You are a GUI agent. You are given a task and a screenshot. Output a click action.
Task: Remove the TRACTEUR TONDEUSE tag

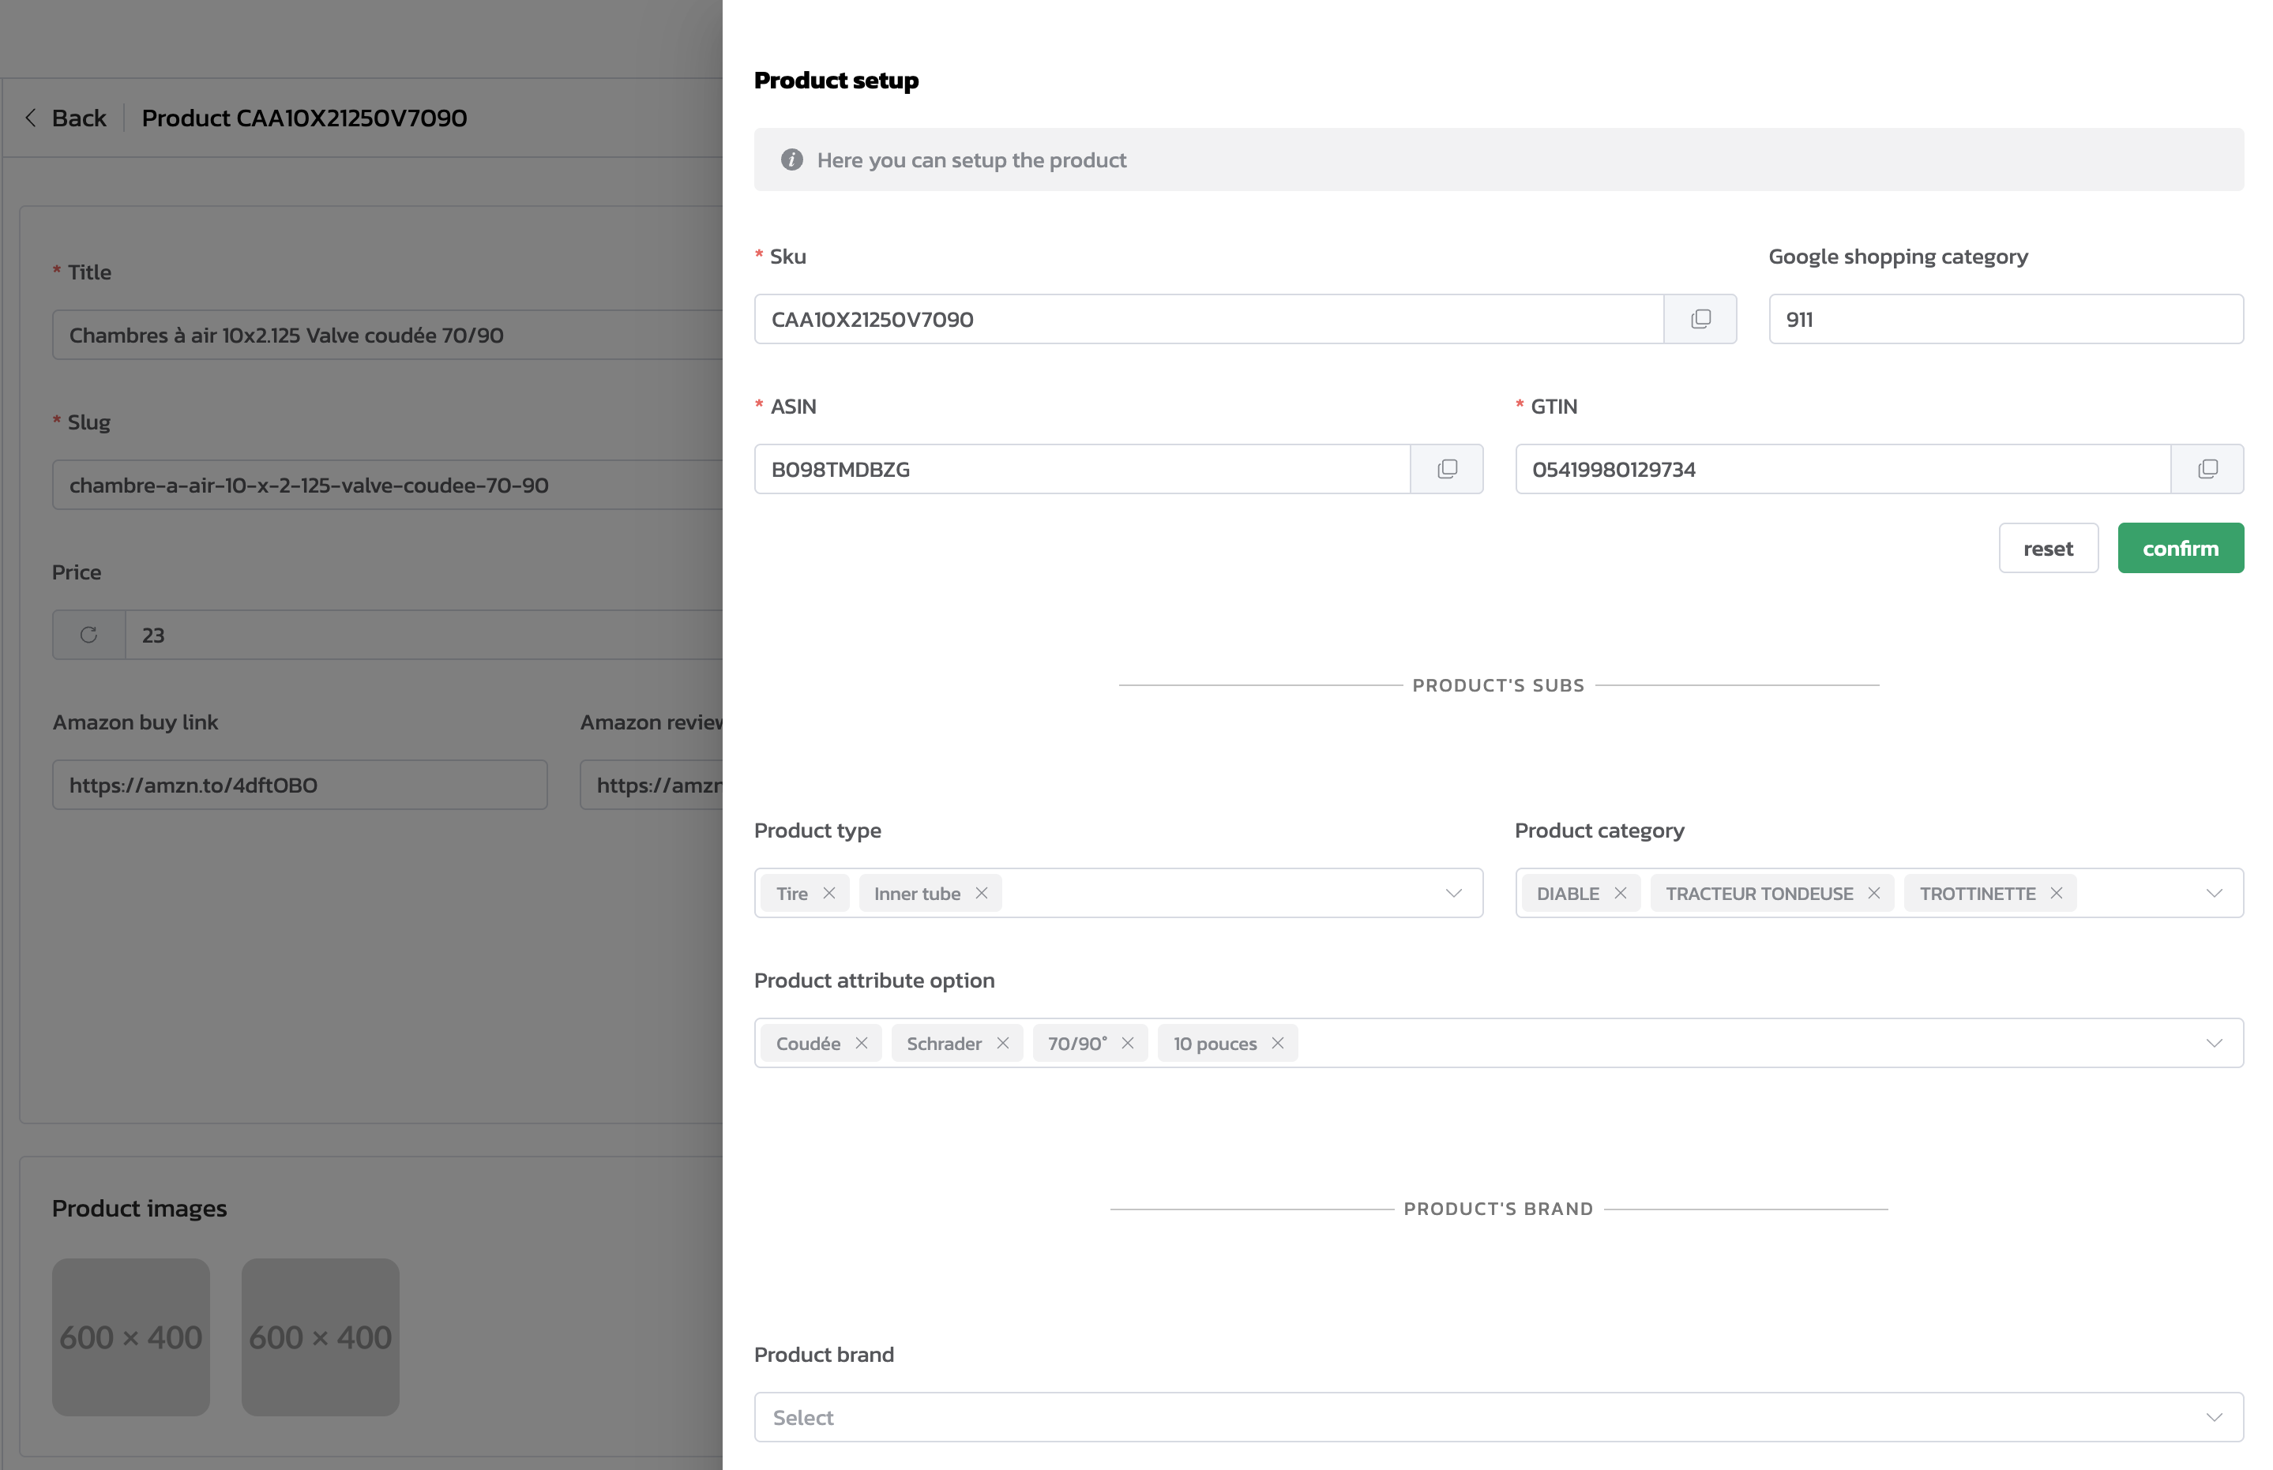tap(1874, 892)
